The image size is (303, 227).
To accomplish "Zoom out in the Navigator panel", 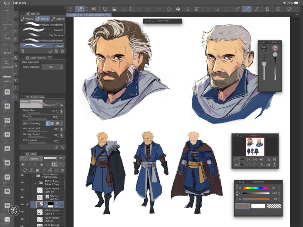I will tap(249, 160).
